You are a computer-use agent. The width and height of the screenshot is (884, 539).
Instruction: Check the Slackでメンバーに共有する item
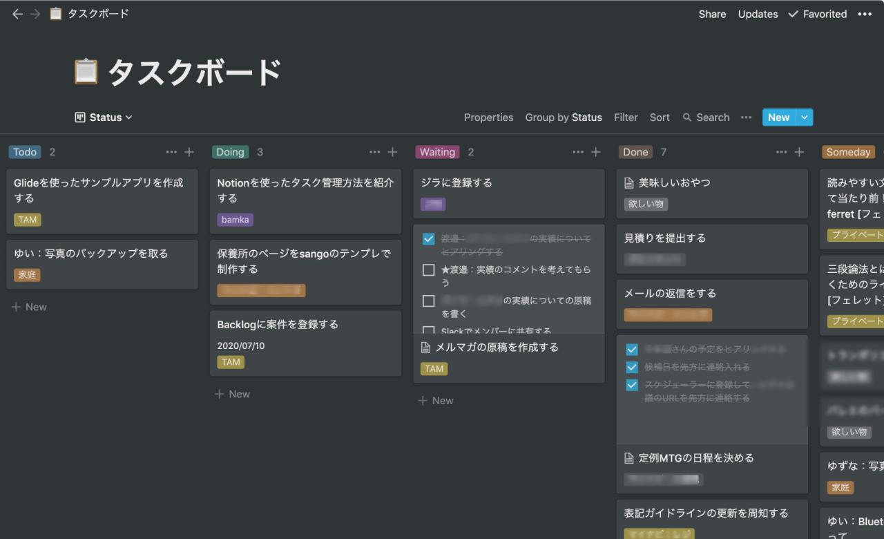click(428, 331)
